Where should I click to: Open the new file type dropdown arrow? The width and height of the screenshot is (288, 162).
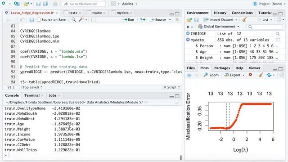[x=10, y=4]
